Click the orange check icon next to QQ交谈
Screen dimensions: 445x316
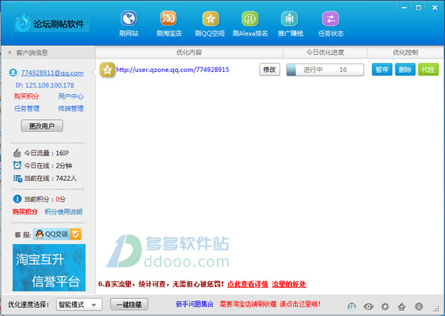tap(76, 234)
